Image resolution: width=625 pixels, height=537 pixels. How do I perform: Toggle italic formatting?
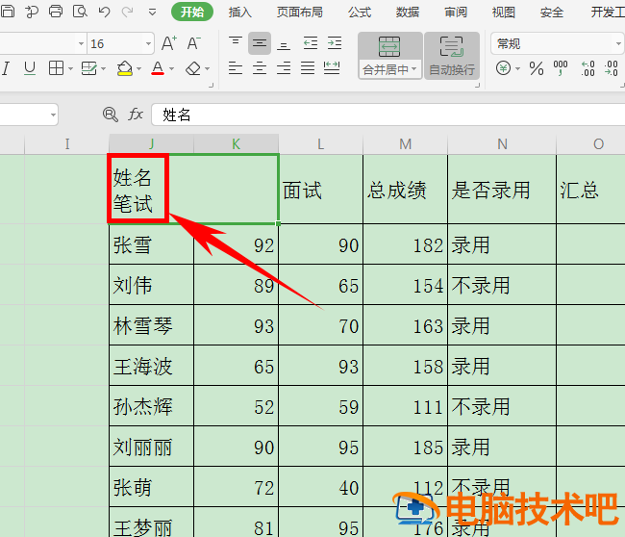coord(6,68)
